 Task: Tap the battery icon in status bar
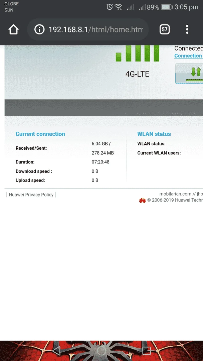pyautogui.click(x=167, y=7)
